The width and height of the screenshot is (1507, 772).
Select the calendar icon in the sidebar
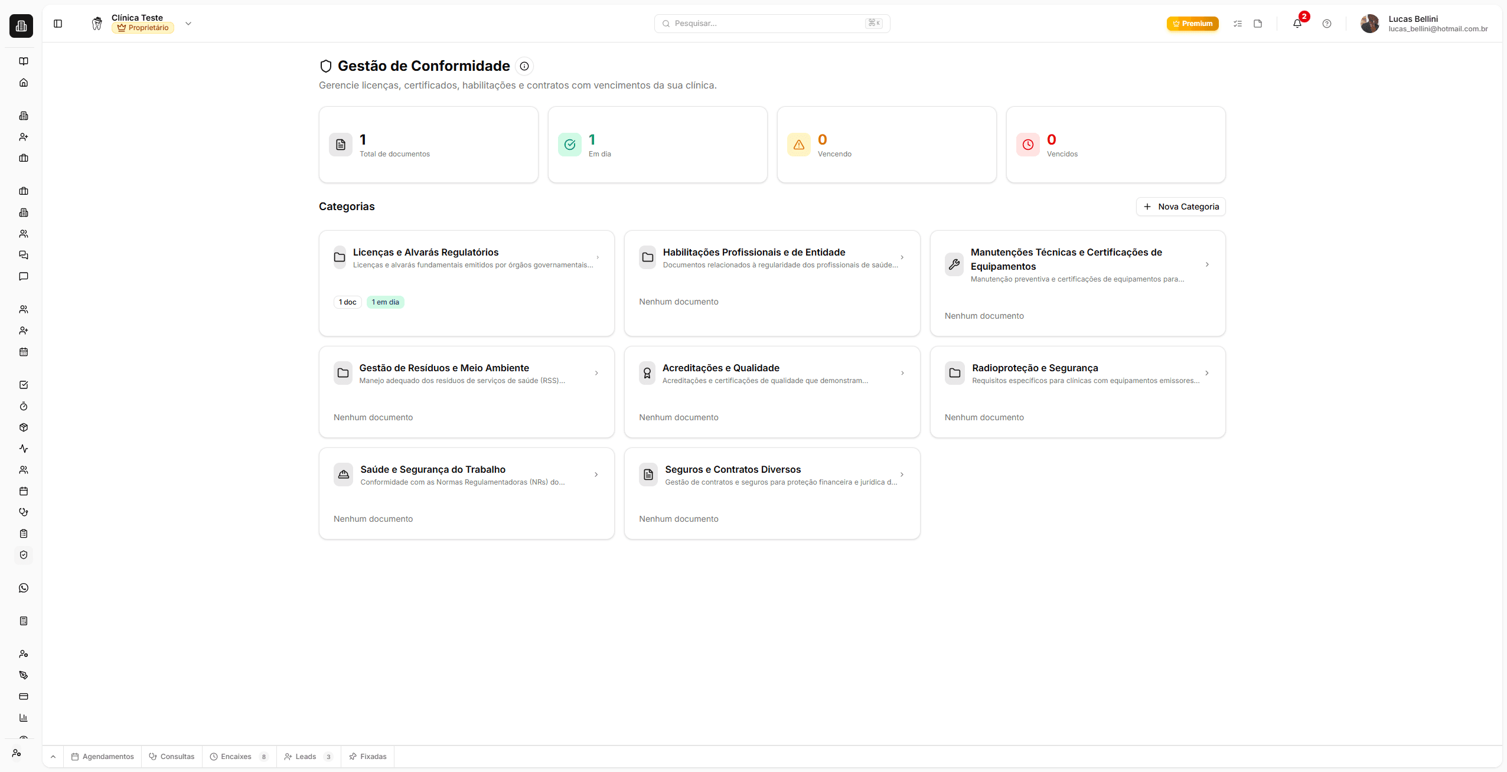click(24, 352)
